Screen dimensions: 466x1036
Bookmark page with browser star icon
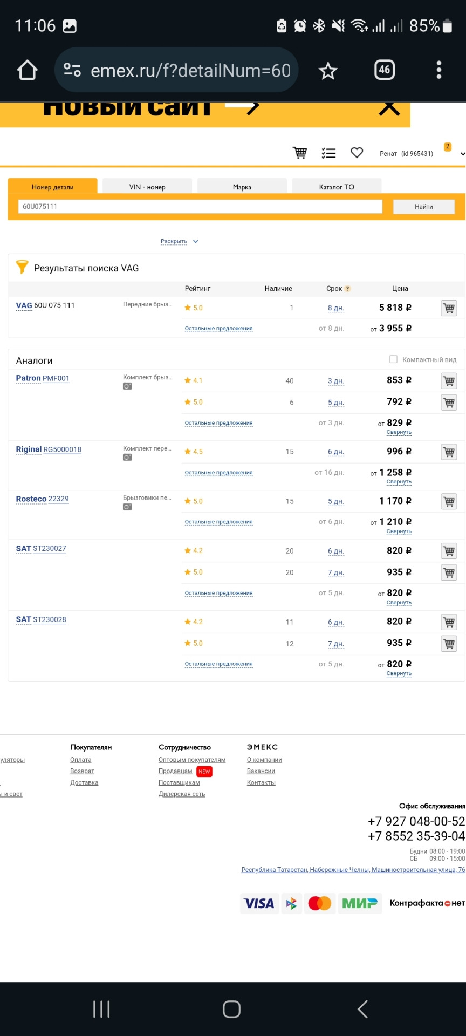tap(328, 70)
